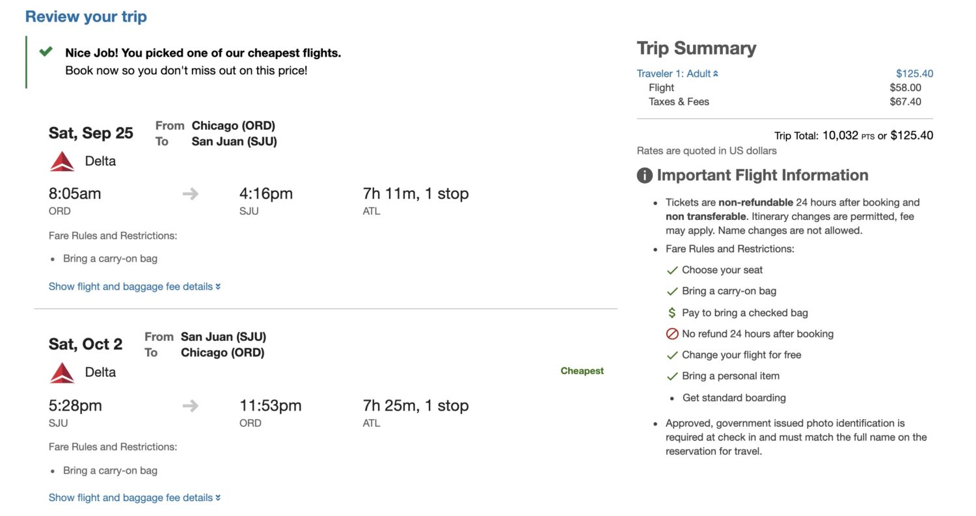Click the checkmark beside Choose your seat
The height and width of the screenshot is (516, 976).
point(673,270)
